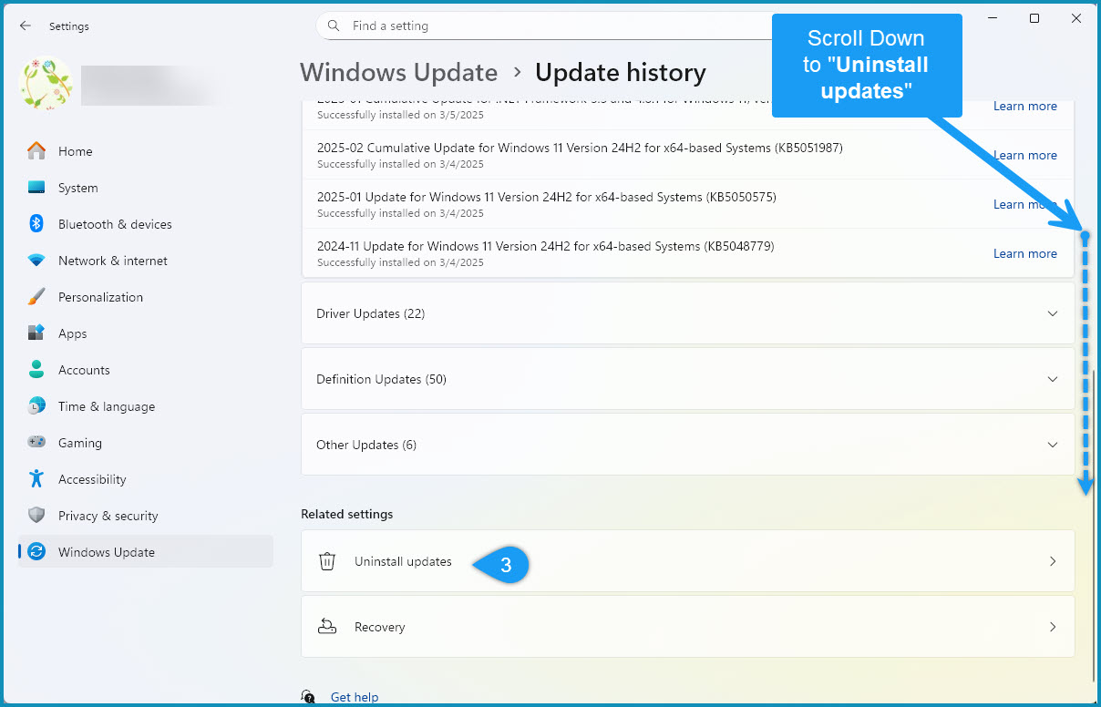Click Windows Update in the breadcrumb

pyautogui.click(x=398, y=72)
